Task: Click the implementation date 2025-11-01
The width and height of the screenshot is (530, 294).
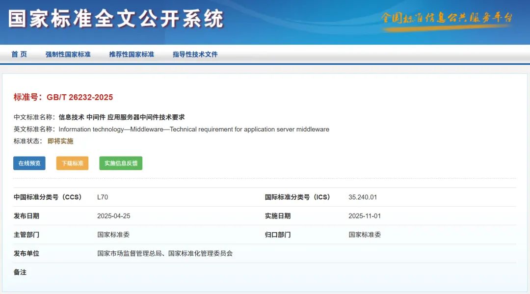Action: (363, 216)
